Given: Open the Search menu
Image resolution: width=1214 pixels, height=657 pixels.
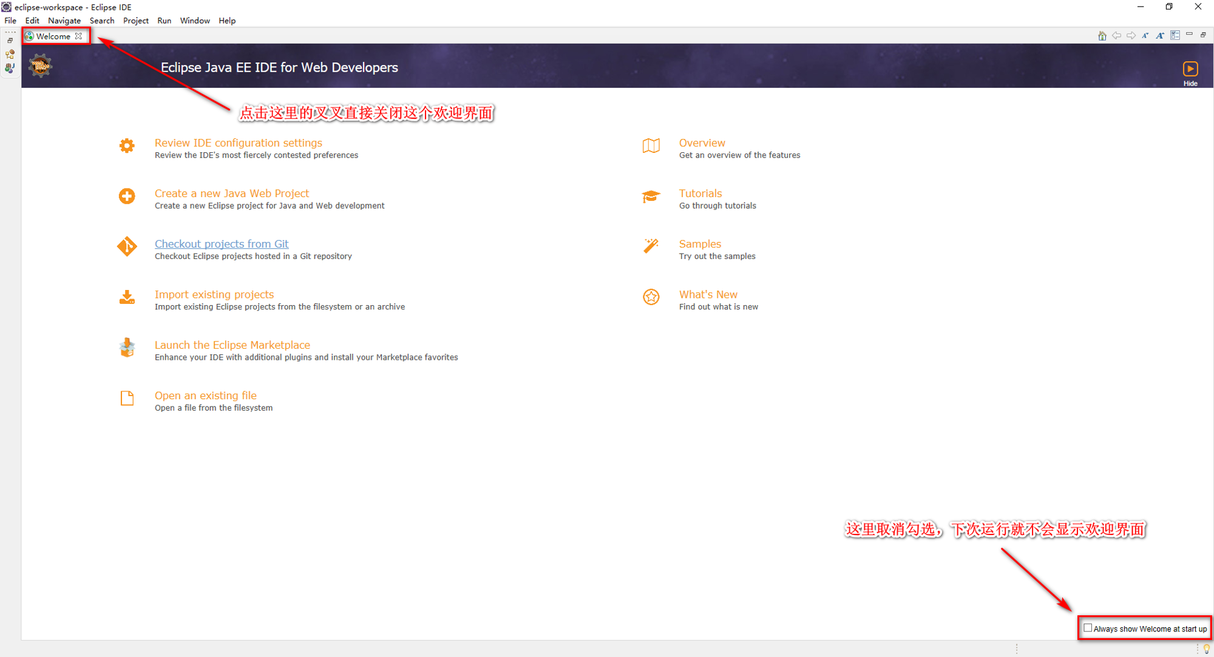Looking at the screenshot, I should click(x=102, y=21).
